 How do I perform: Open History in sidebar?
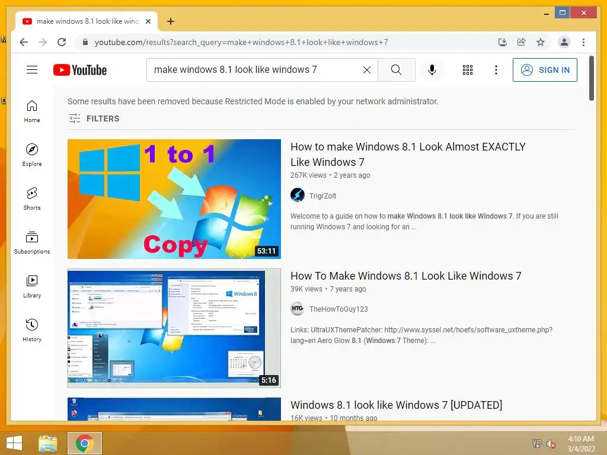click(x=32, y=330)
